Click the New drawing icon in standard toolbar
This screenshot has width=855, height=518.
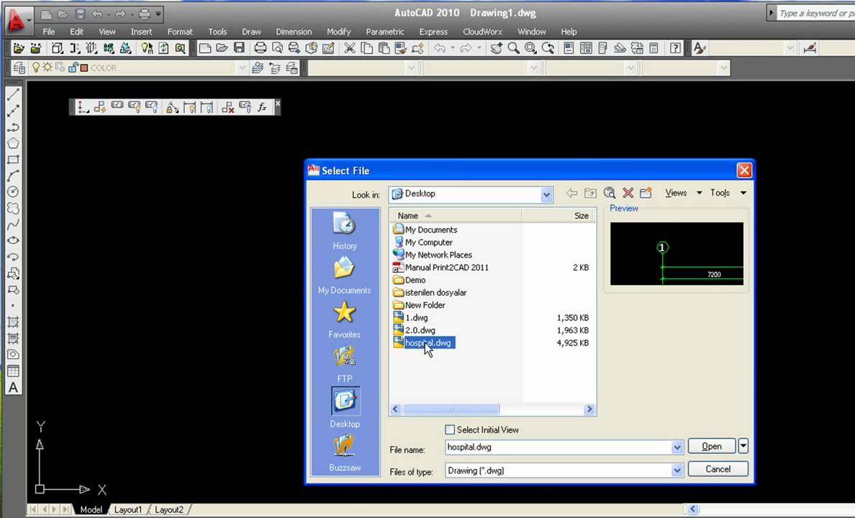[205, 48]
